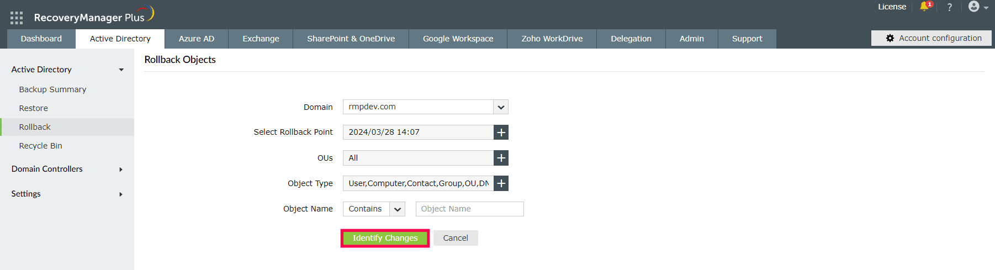Open Account configuration
The width and height of the screenshot is (995, 270).
coord(932,38)
